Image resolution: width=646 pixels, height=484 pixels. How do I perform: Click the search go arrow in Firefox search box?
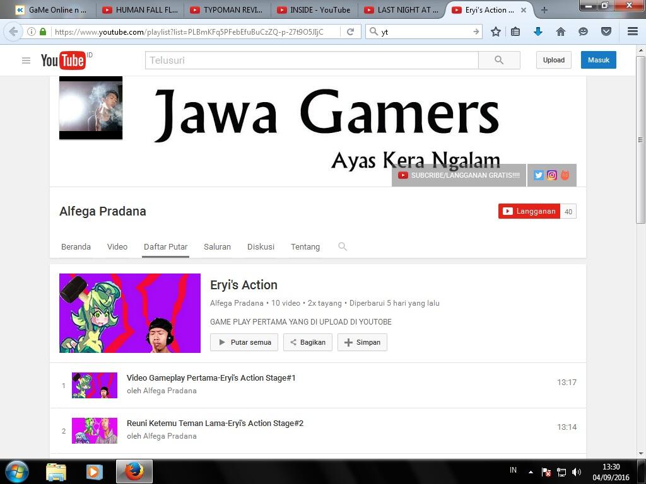pyautogui.click(x=476, y=32)
